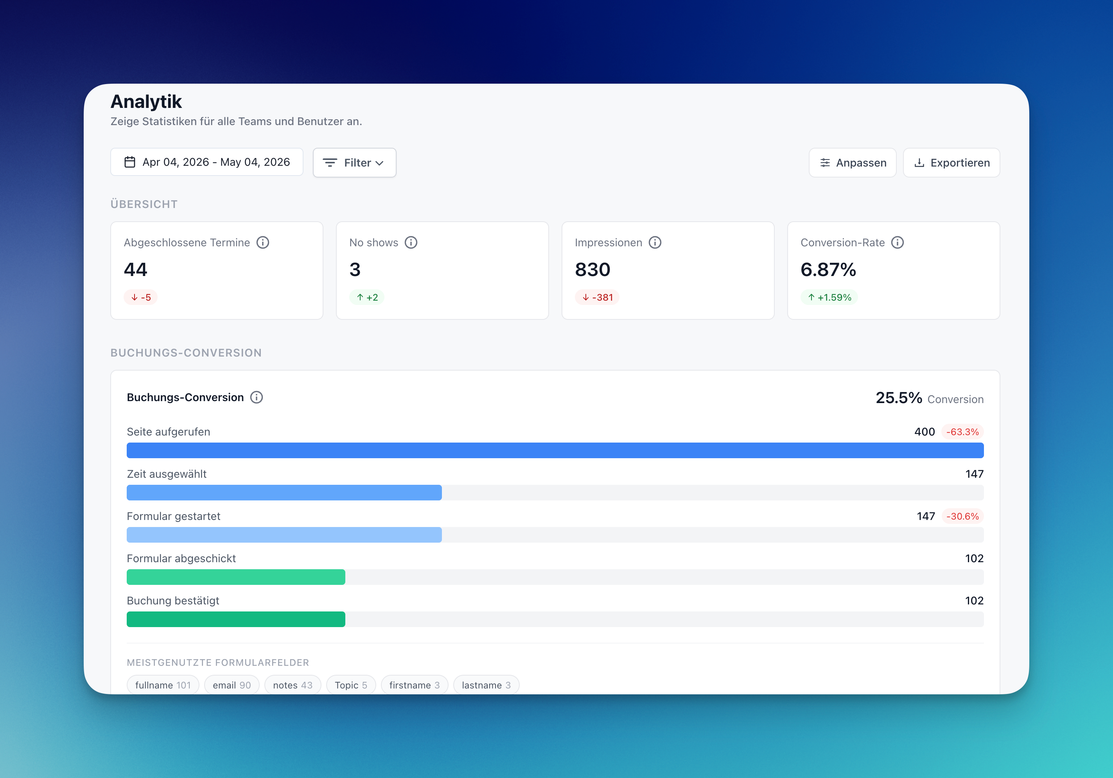Select the Topic 5 field chip
Viewport: 1113px width, 778px height.
[x=351, y=685]
